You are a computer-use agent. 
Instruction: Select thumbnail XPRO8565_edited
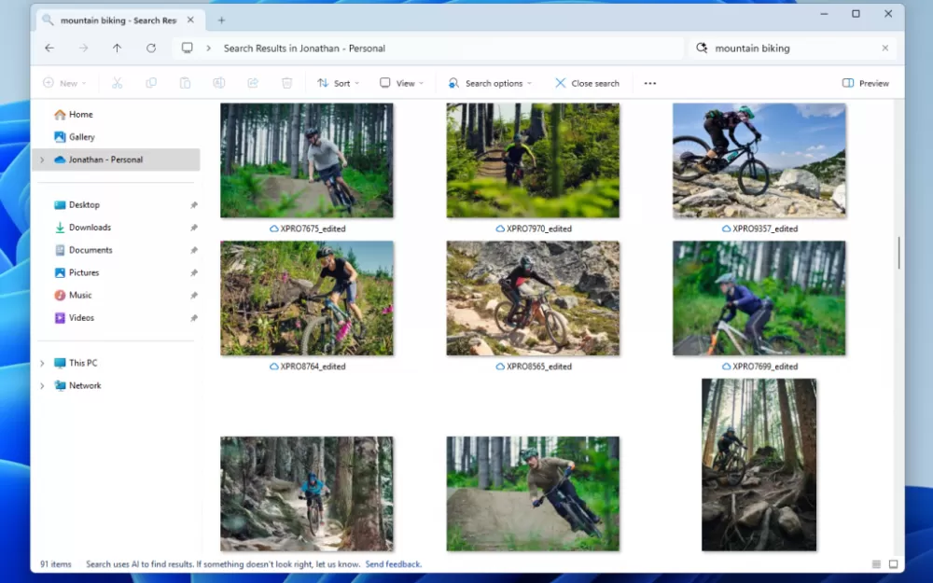click(x=533, y=298)
